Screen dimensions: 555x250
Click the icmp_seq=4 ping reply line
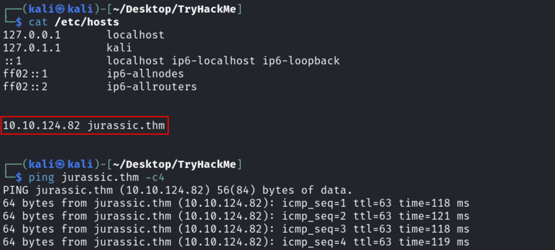point(235,242)
